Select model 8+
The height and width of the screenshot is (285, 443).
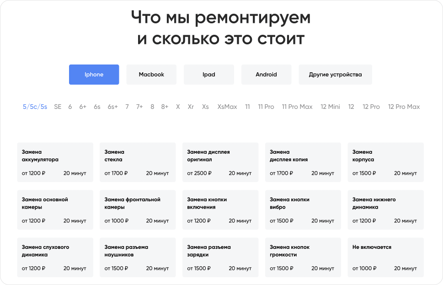165,107
